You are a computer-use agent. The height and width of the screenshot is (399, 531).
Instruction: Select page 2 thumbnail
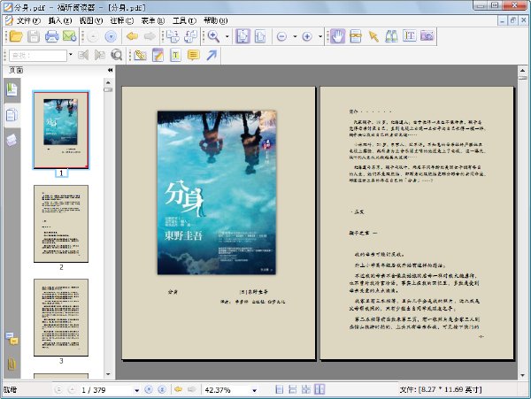[61, 223]
